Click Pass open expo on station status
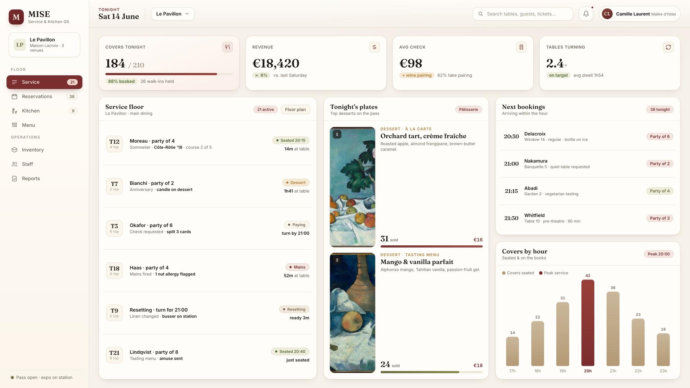The width and height of the screenshot is (690, 388). tap(42, 378)
